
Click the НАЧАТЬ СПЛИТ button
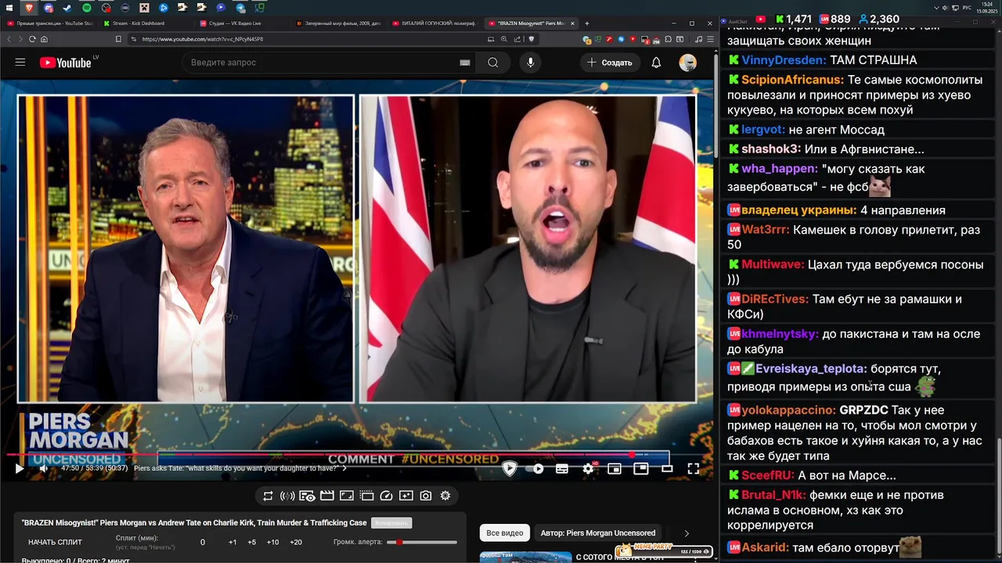tap(55, 542)
